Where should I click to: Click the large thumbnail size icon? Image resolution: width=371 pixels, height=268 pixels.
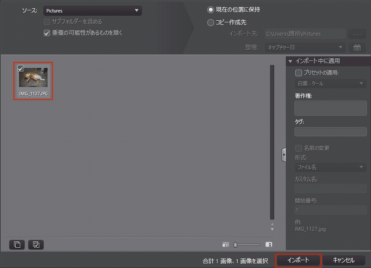click(x=269, y=244)
